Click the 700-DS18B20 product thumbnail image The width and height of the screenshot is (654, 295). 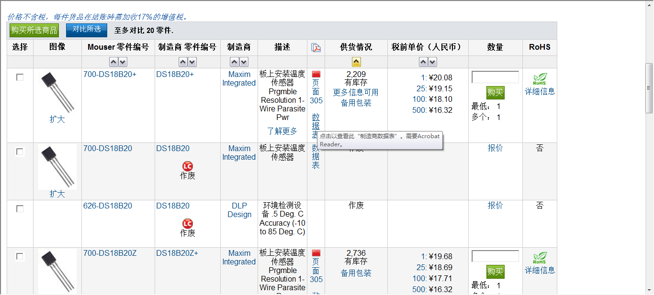(x=57, y=167)
